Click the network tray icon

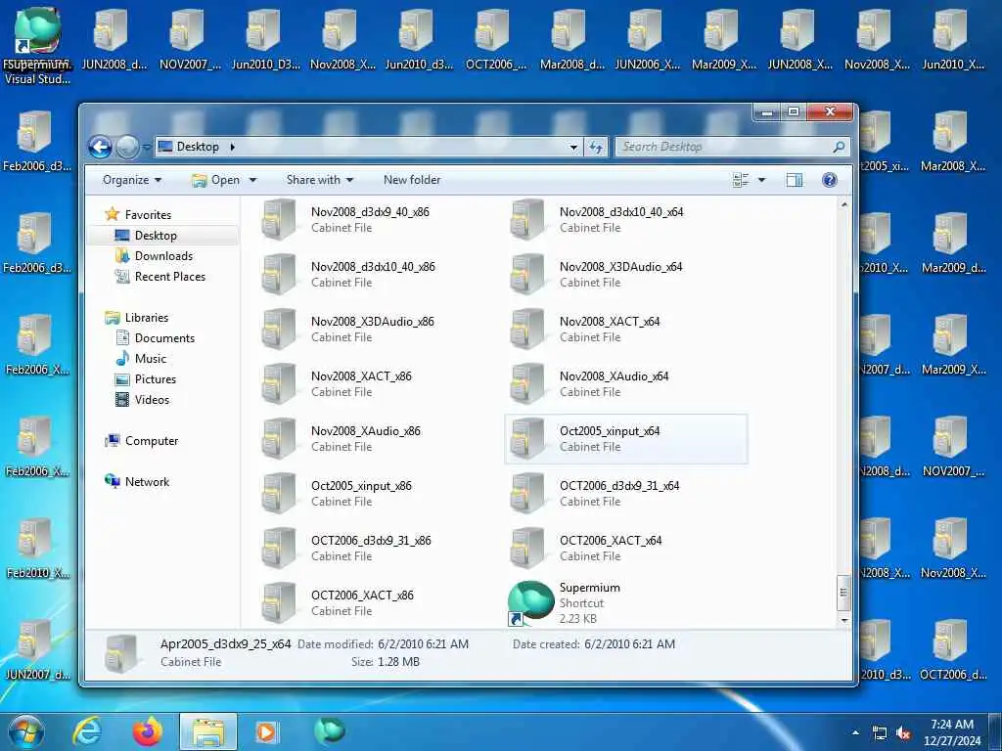coord(880,733)
